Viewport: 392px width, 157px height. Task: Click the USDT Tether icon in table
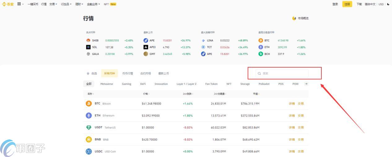(89, 127)
